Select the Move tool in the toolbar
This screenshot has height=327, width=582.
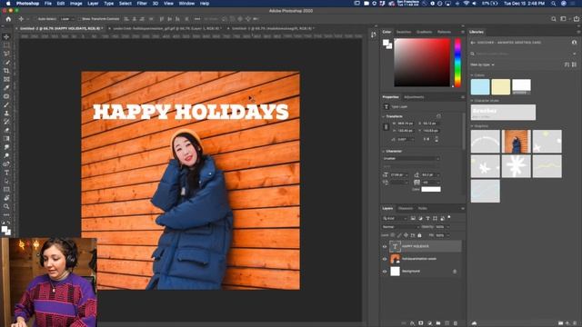tap(6, 36)
